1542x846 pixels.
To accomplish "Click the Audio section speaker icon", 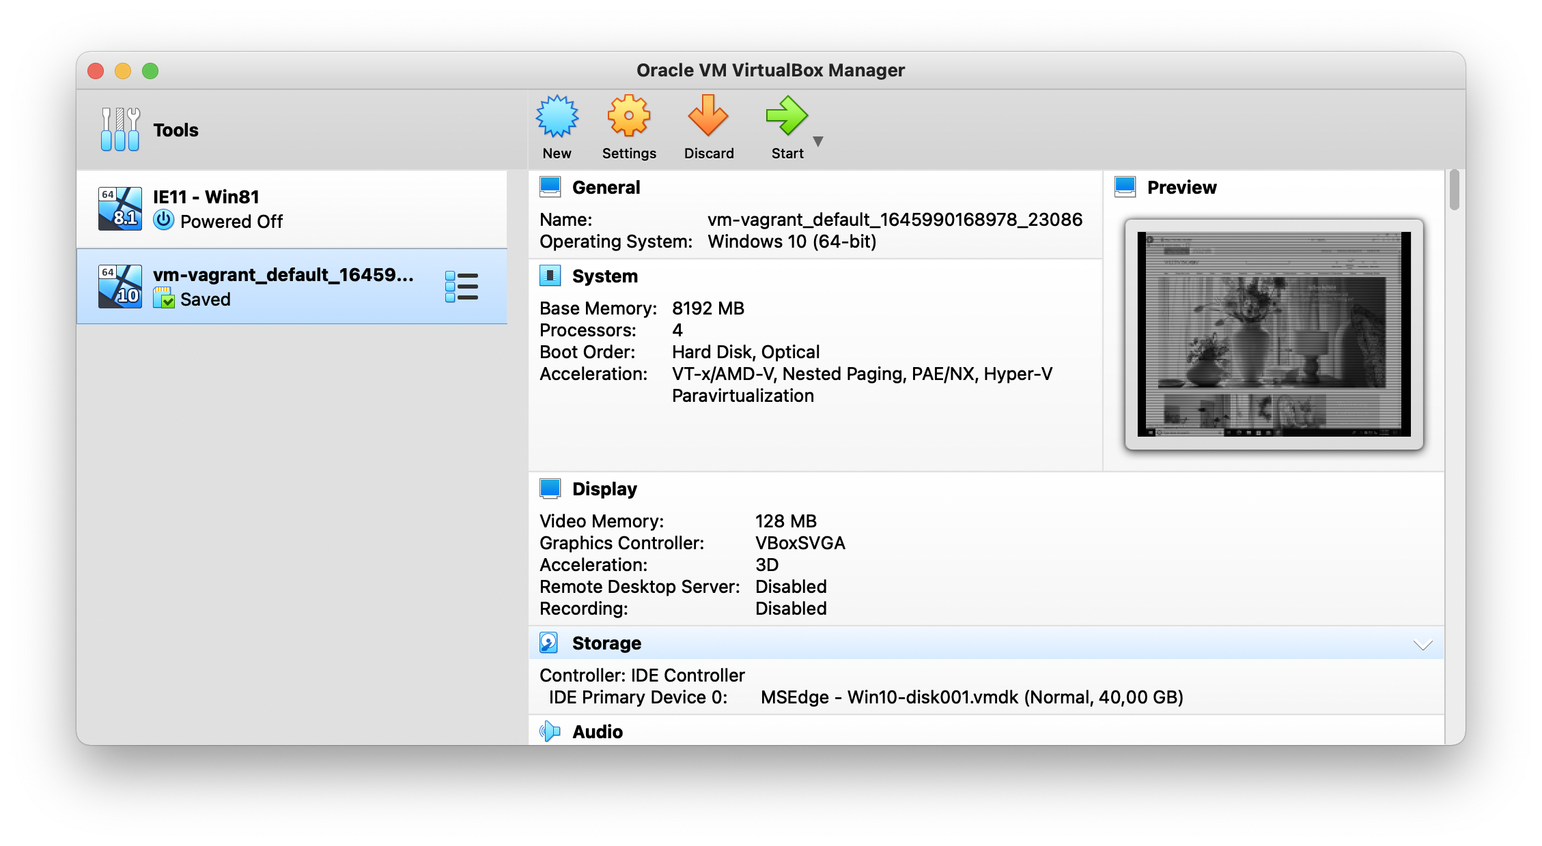I will [x=550, y=730].
